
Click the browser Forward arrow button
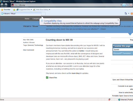[6, 5]
